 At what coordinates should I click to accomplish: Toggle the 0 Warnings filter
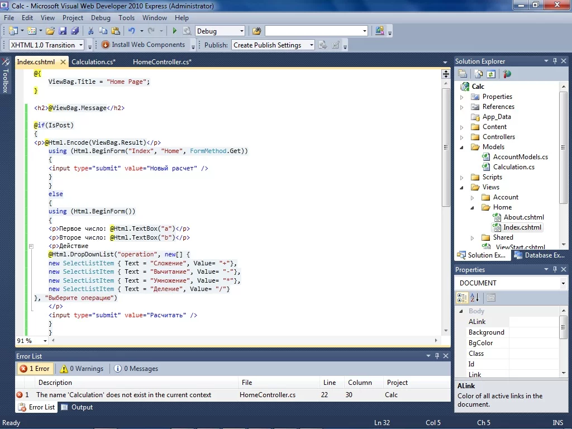(x=82, y=369)
